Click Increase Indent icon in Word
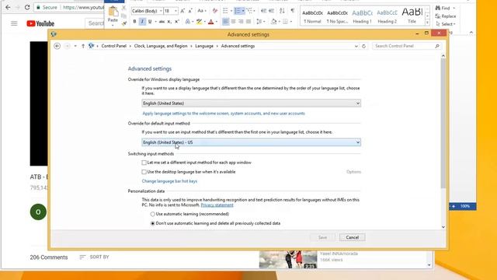497x280 pixels. [271, 11]
